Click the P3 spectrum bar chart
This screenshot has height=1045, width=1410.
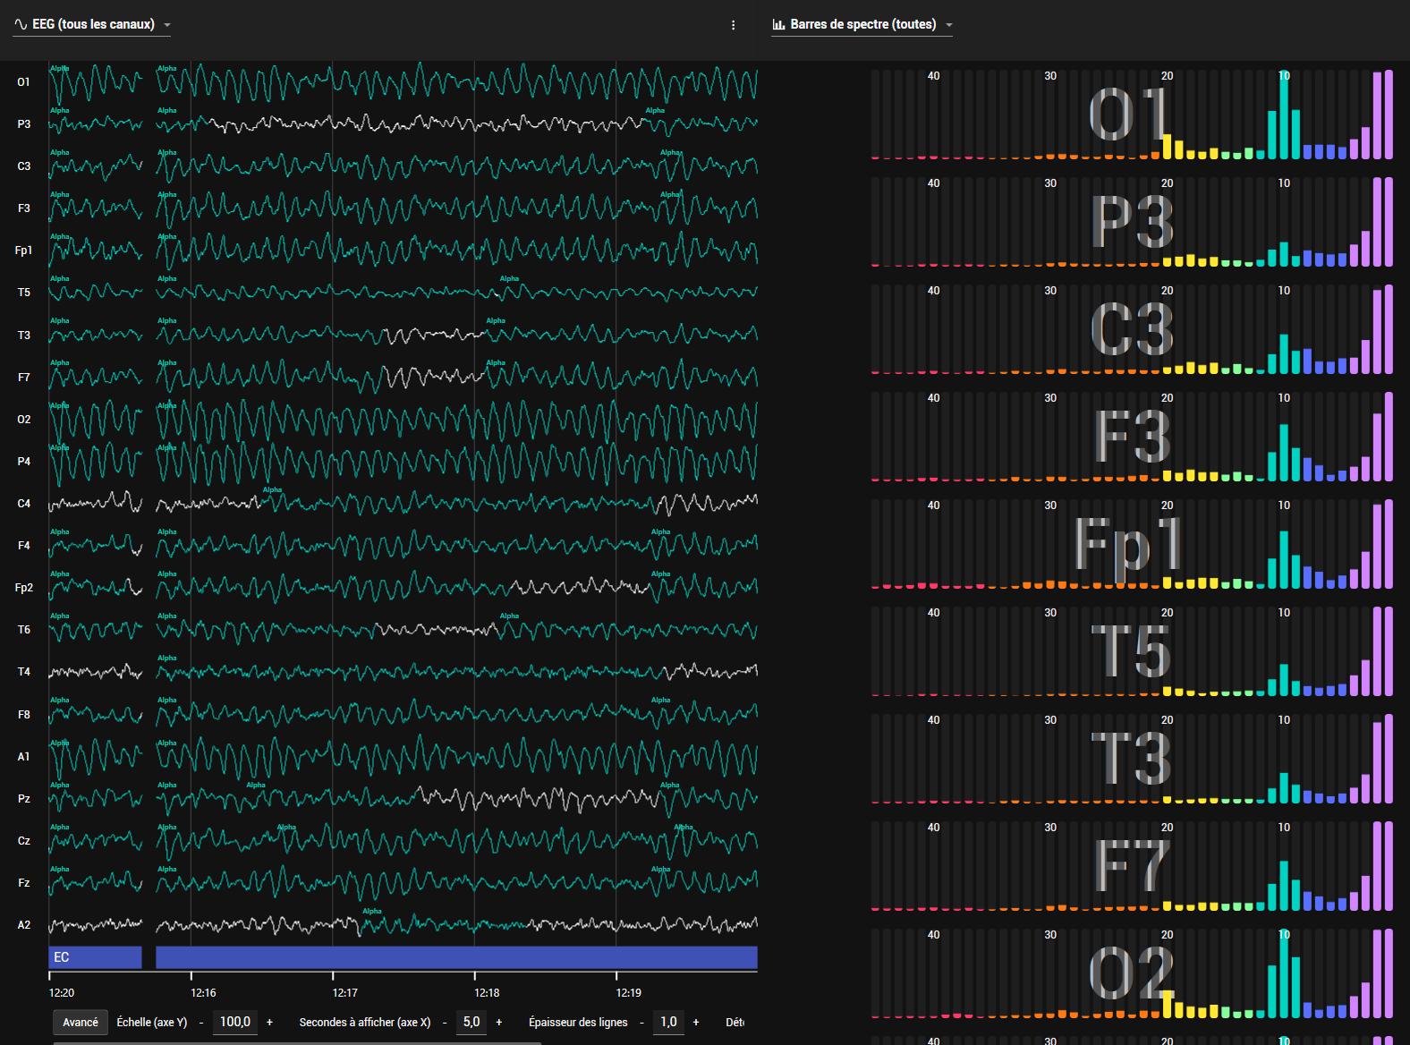(x=1132, y=222)
